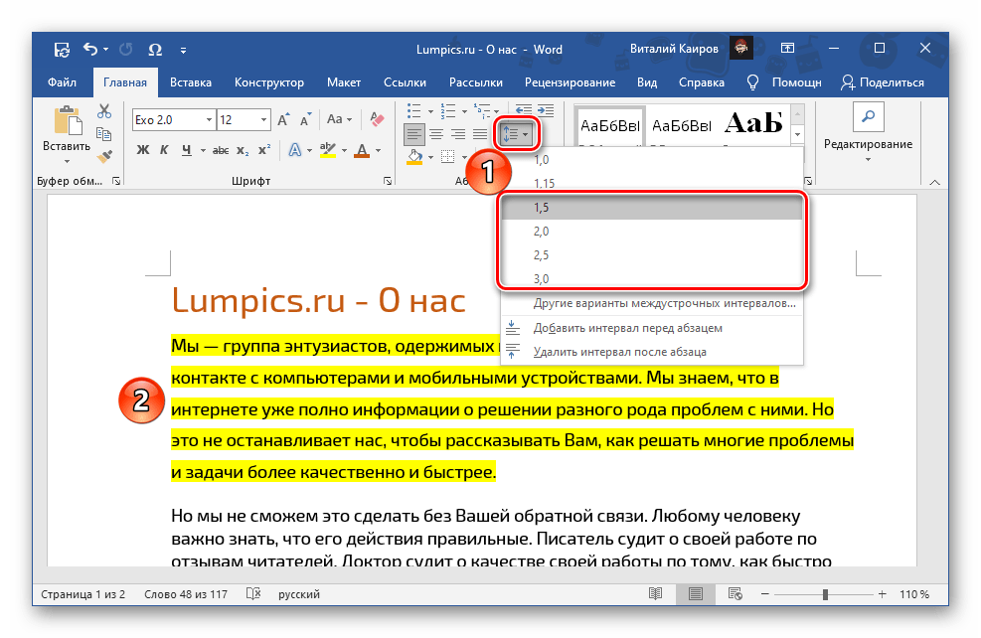Image resolution: width=981 pixels, height=638 pixels.
Task: Click the Save icon in title bar
Action: (x=62, y=50)
